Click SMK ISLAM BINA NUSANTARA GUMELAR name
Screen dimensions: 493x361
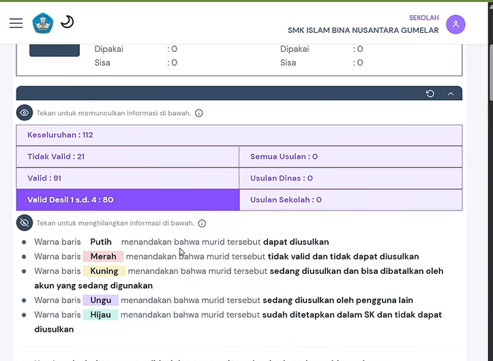point(363,31)
